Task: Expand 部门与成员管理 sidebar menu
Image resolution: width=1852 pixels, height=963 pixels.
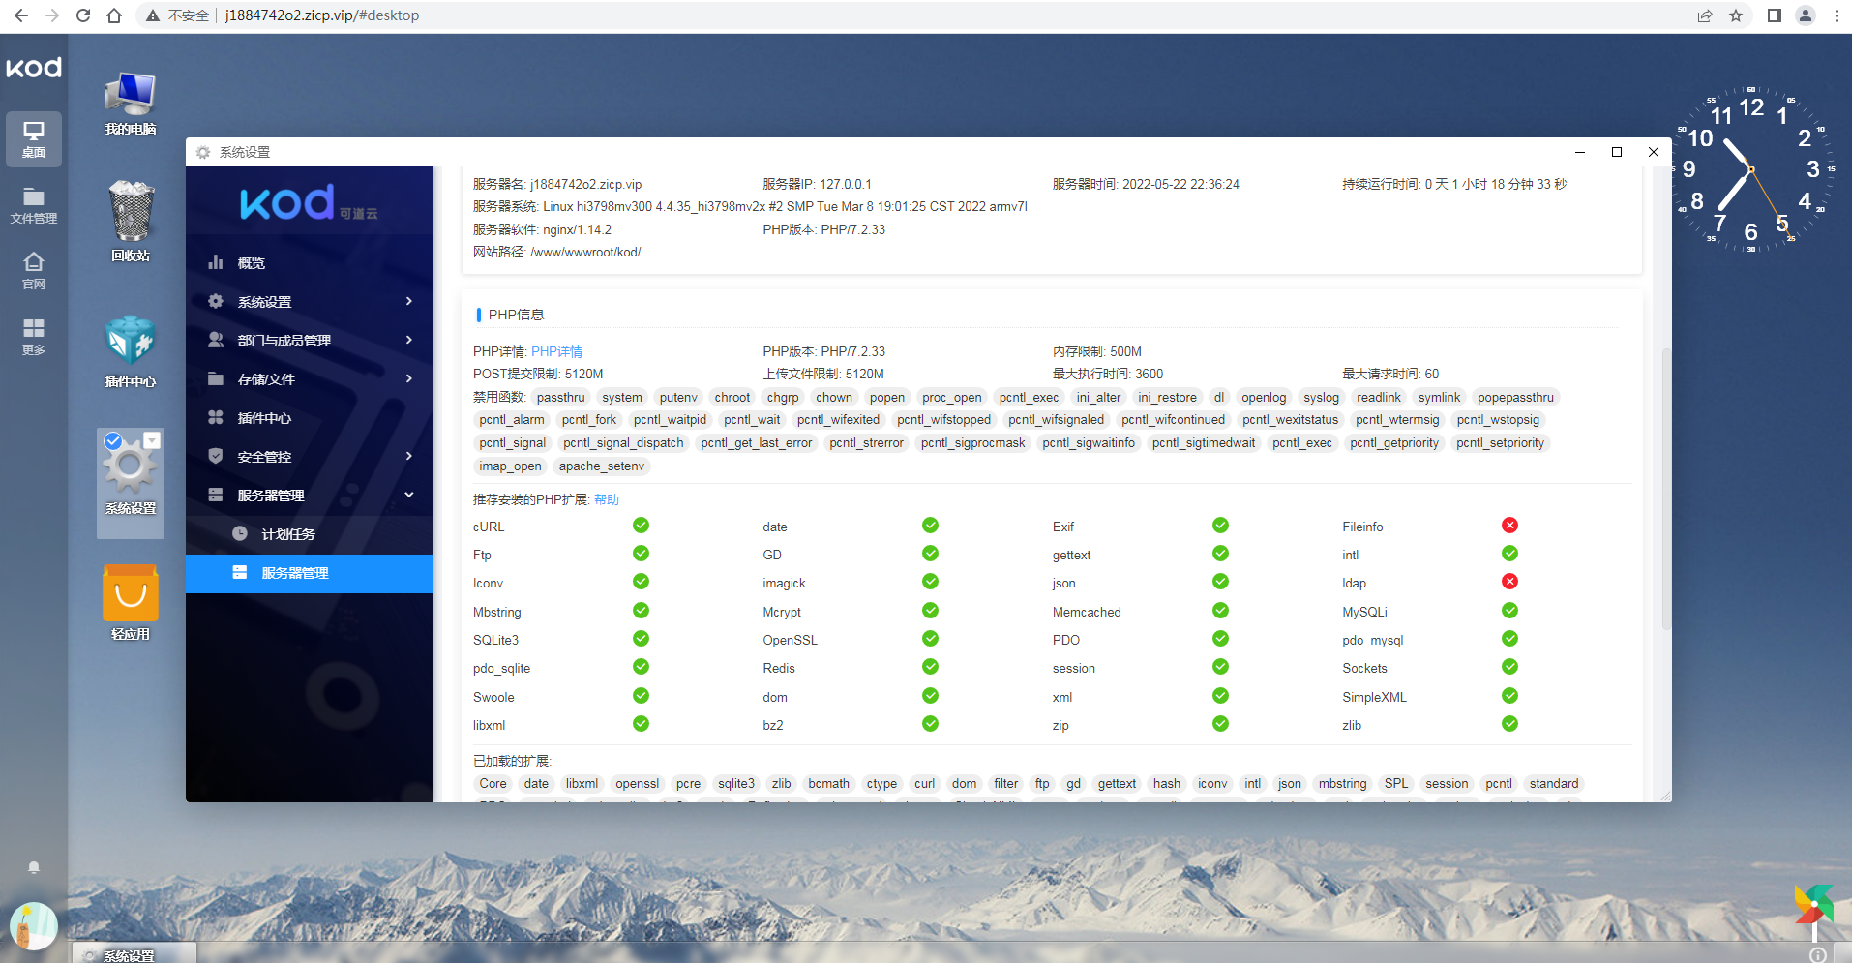Action: coord(309,341)
